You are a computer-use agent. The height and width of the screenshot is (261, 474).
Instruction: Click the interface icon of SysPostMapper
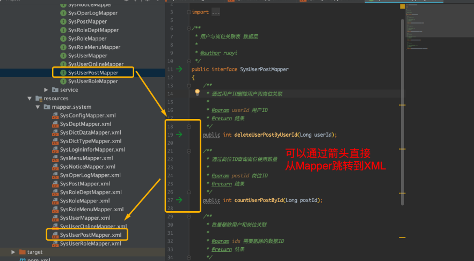coord(63,21)
